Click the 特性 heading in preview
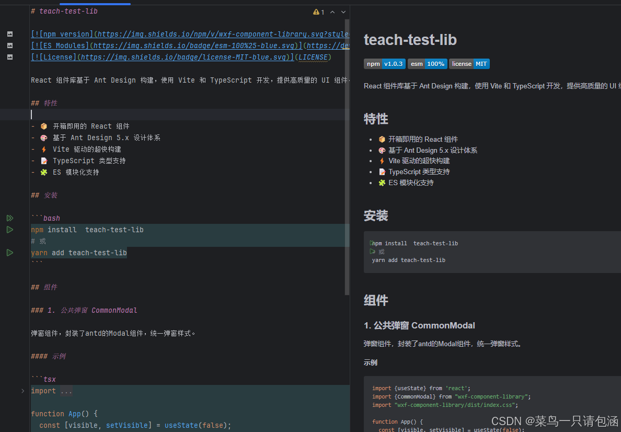This screenshot has width=621, height=432. pyautogui.click(x=376, y=119)
